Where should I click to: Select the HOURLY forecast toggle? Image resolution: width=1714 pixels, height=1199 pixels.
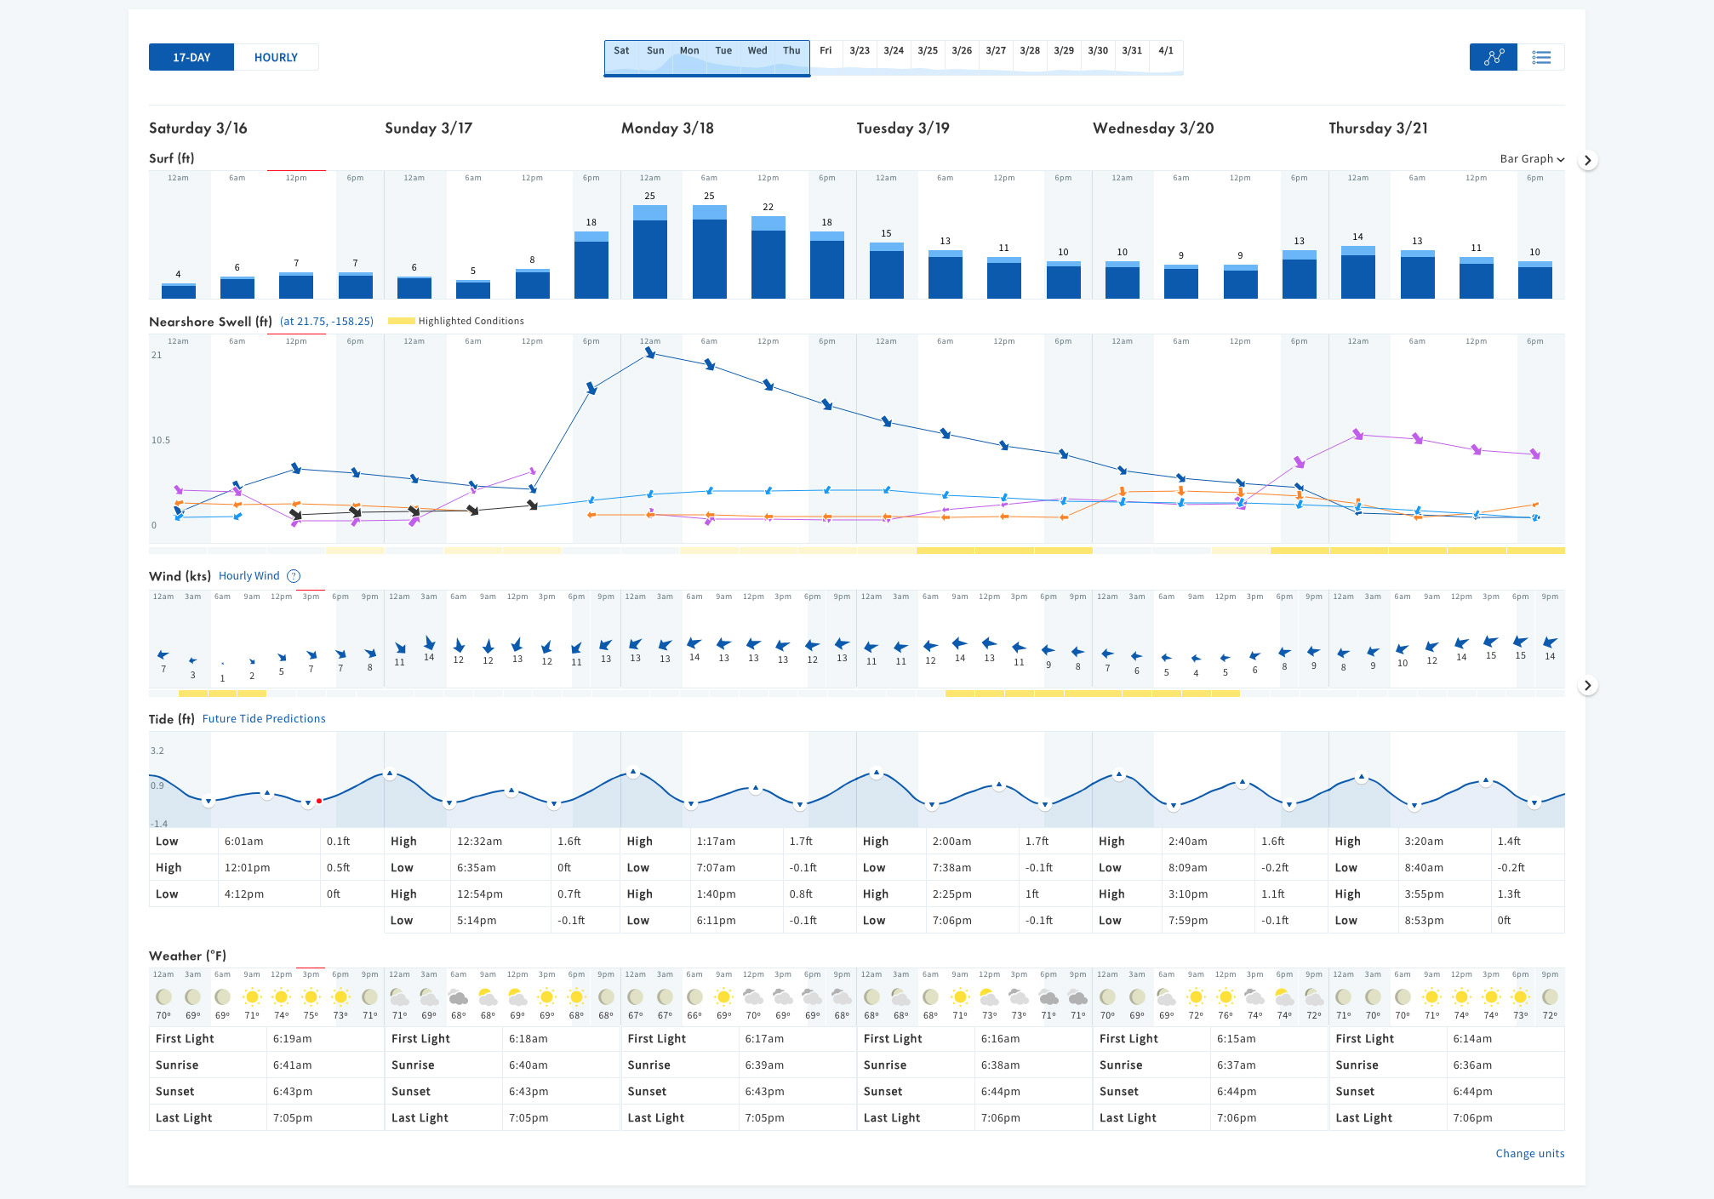click(276, 57)
